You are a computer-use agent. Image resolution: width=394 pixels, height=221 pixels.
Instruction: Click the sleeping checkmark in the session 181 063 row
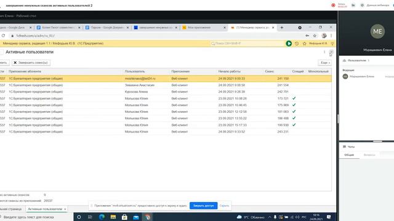(x=294, y=111)
